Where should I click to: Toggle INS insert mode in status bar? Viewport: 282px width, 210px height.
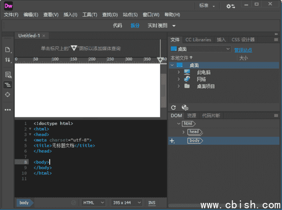pos(152,203)
